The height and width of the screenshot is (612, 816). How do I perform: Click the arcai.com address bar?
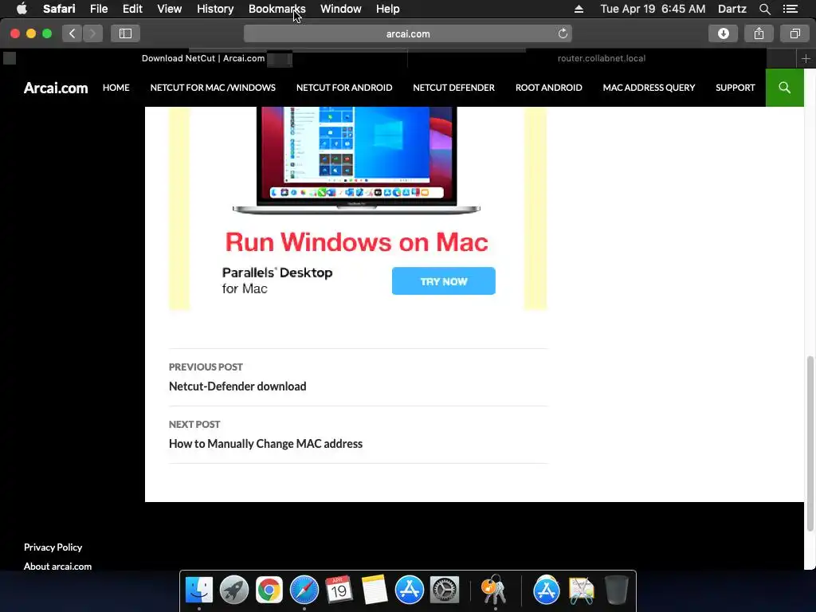point(407,33)
